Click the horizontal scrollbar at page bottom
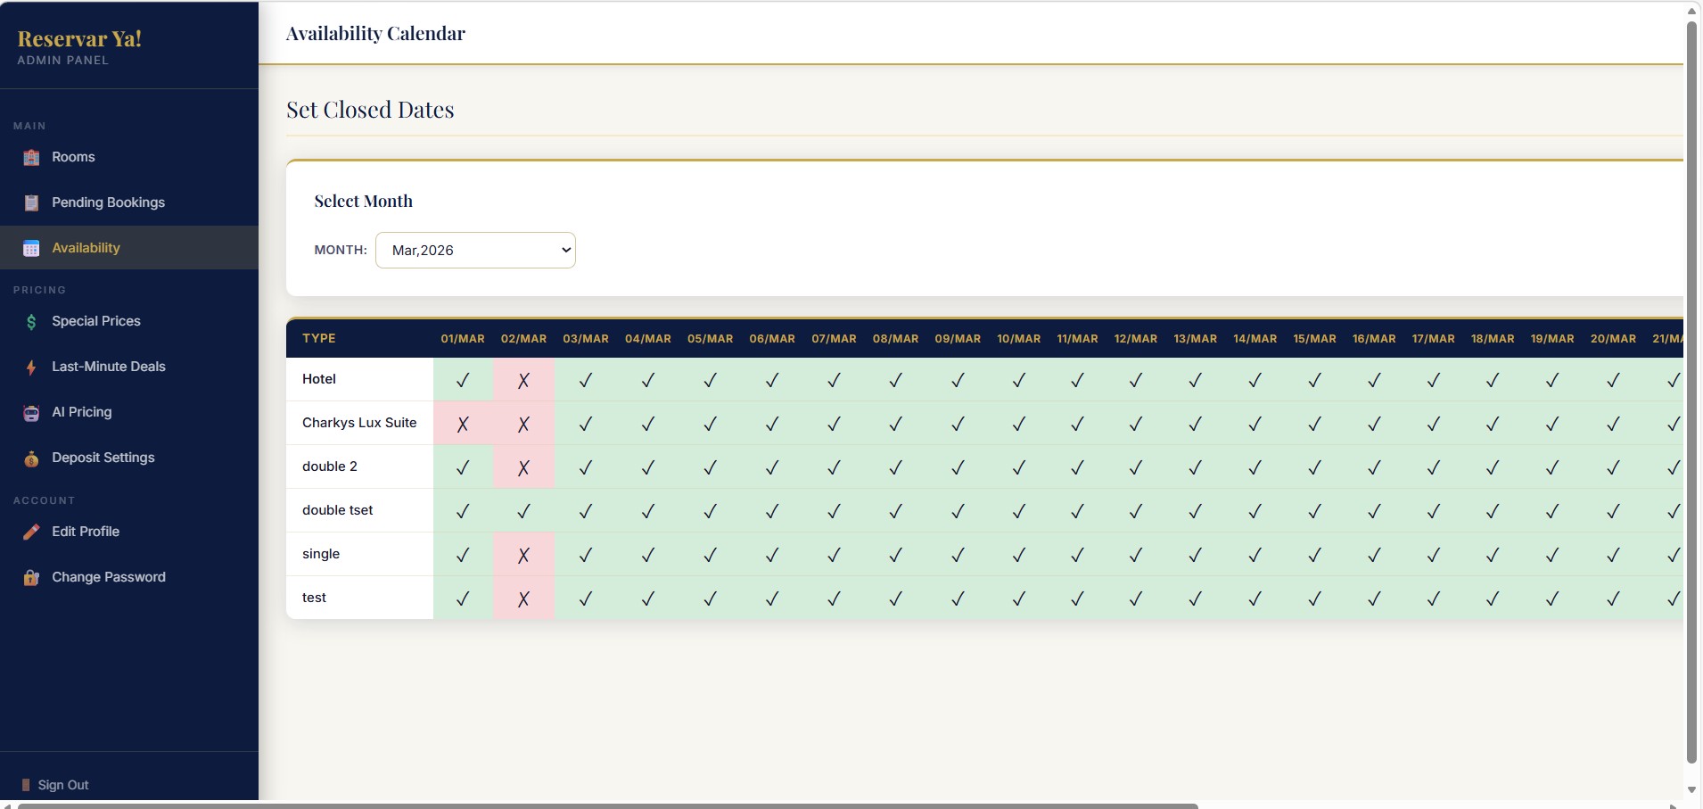Screen dimensions: 1703x809 pyautogui.click(x=606, y=805)
